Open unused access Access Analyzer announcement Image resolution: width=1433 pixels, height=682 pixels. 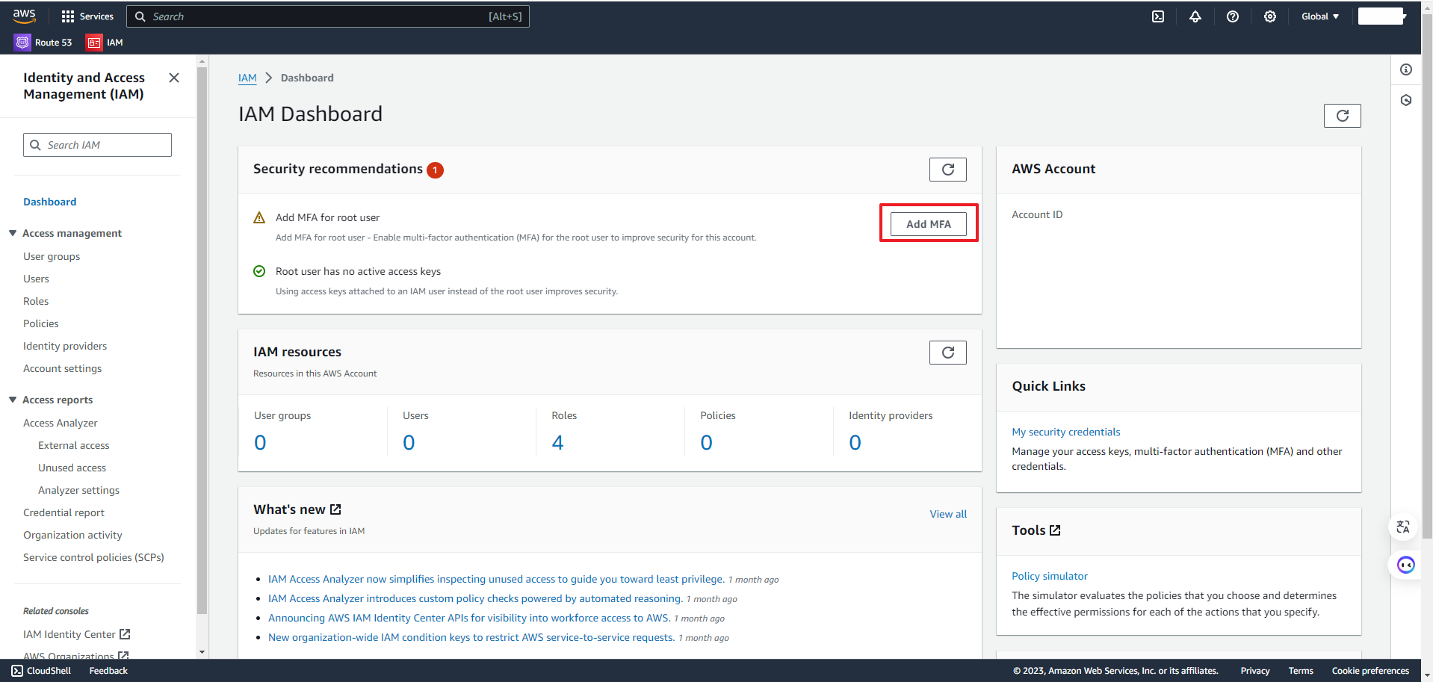coord(496,579)
